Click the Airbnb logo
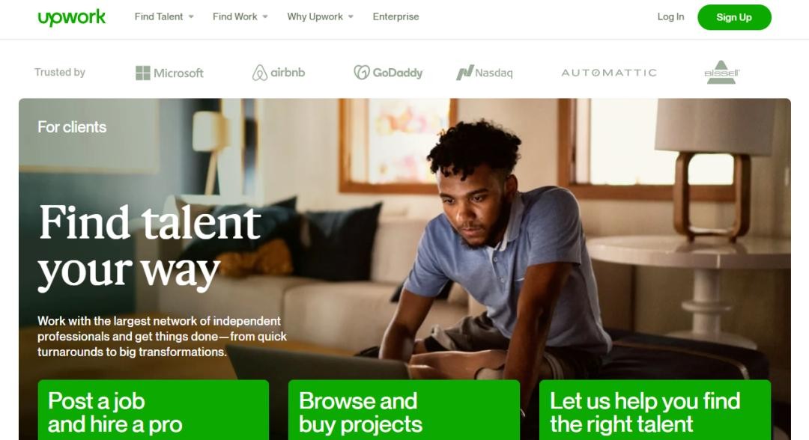Image resolution: width=809 pixels, height=440 pixels. point(279,73)
